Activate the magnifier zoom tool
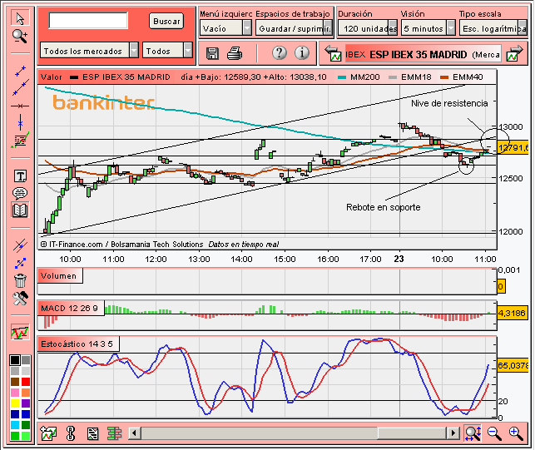535x450 pixels. point(20,36)
